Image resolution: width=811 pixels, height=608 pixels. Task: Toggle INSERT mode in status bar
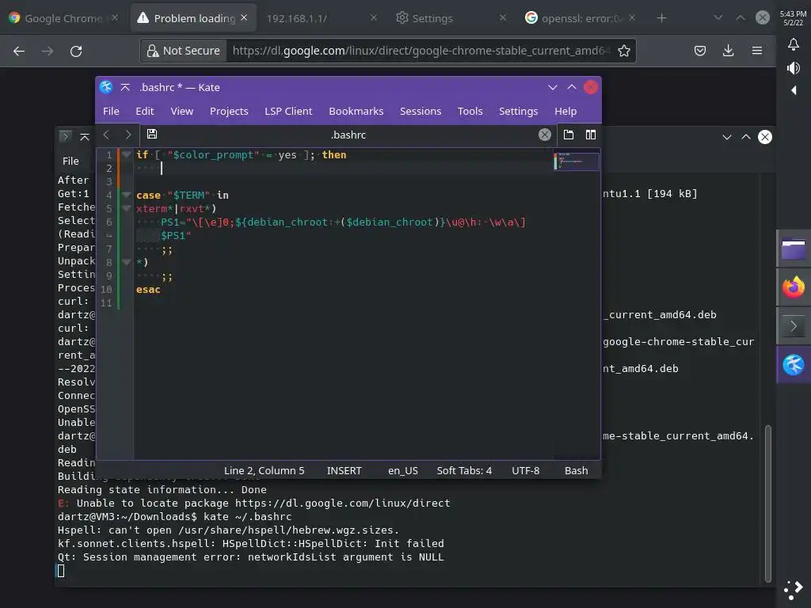point(344,470)
